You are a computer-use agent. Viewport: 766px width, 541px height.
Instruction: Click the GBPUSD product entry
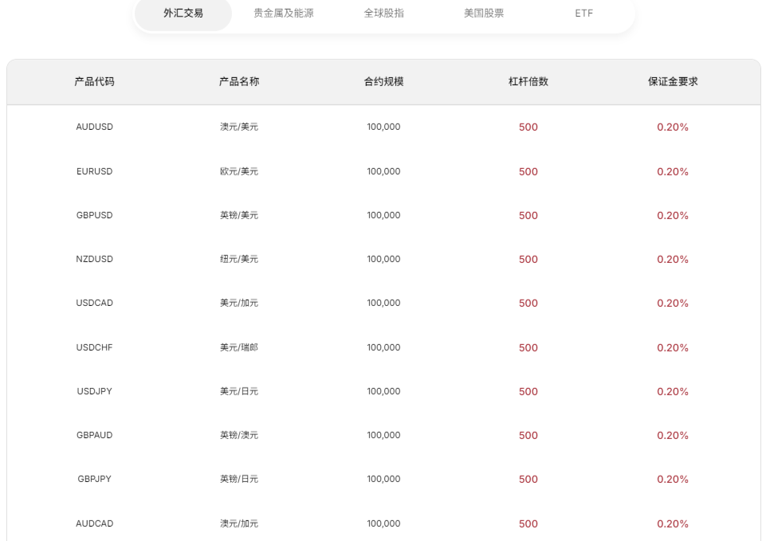coord(95,214)
